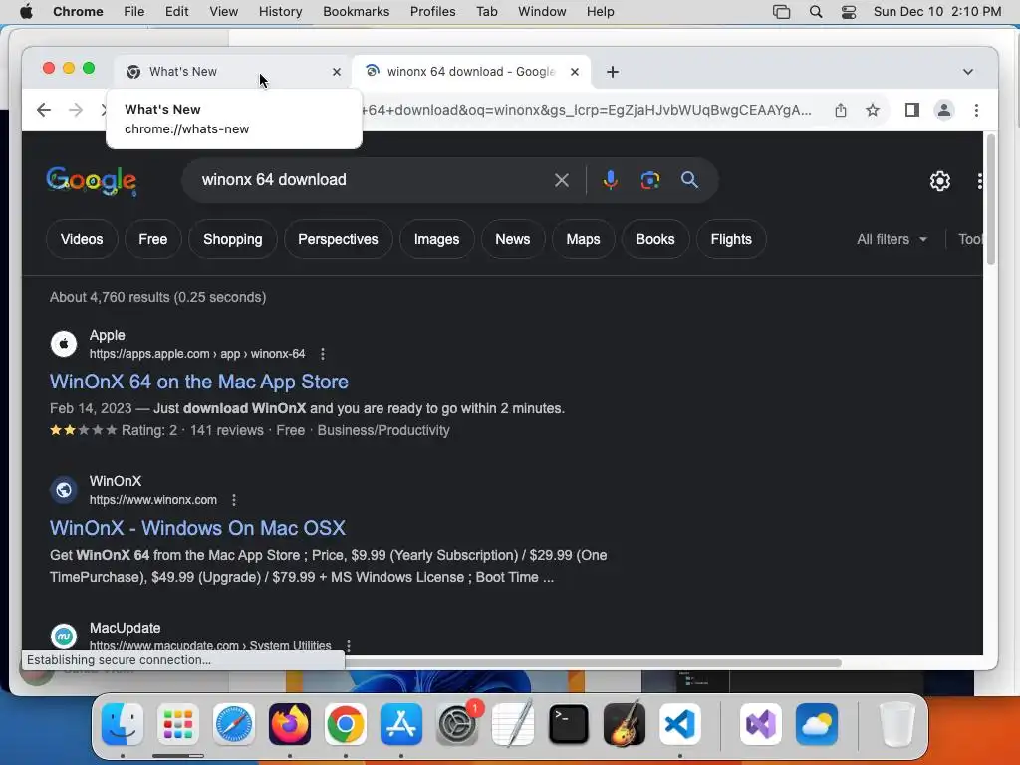Open WinOnX - Windows On Mac OSX link
The height and width of the screenshot is (765, 1020).
198,528
